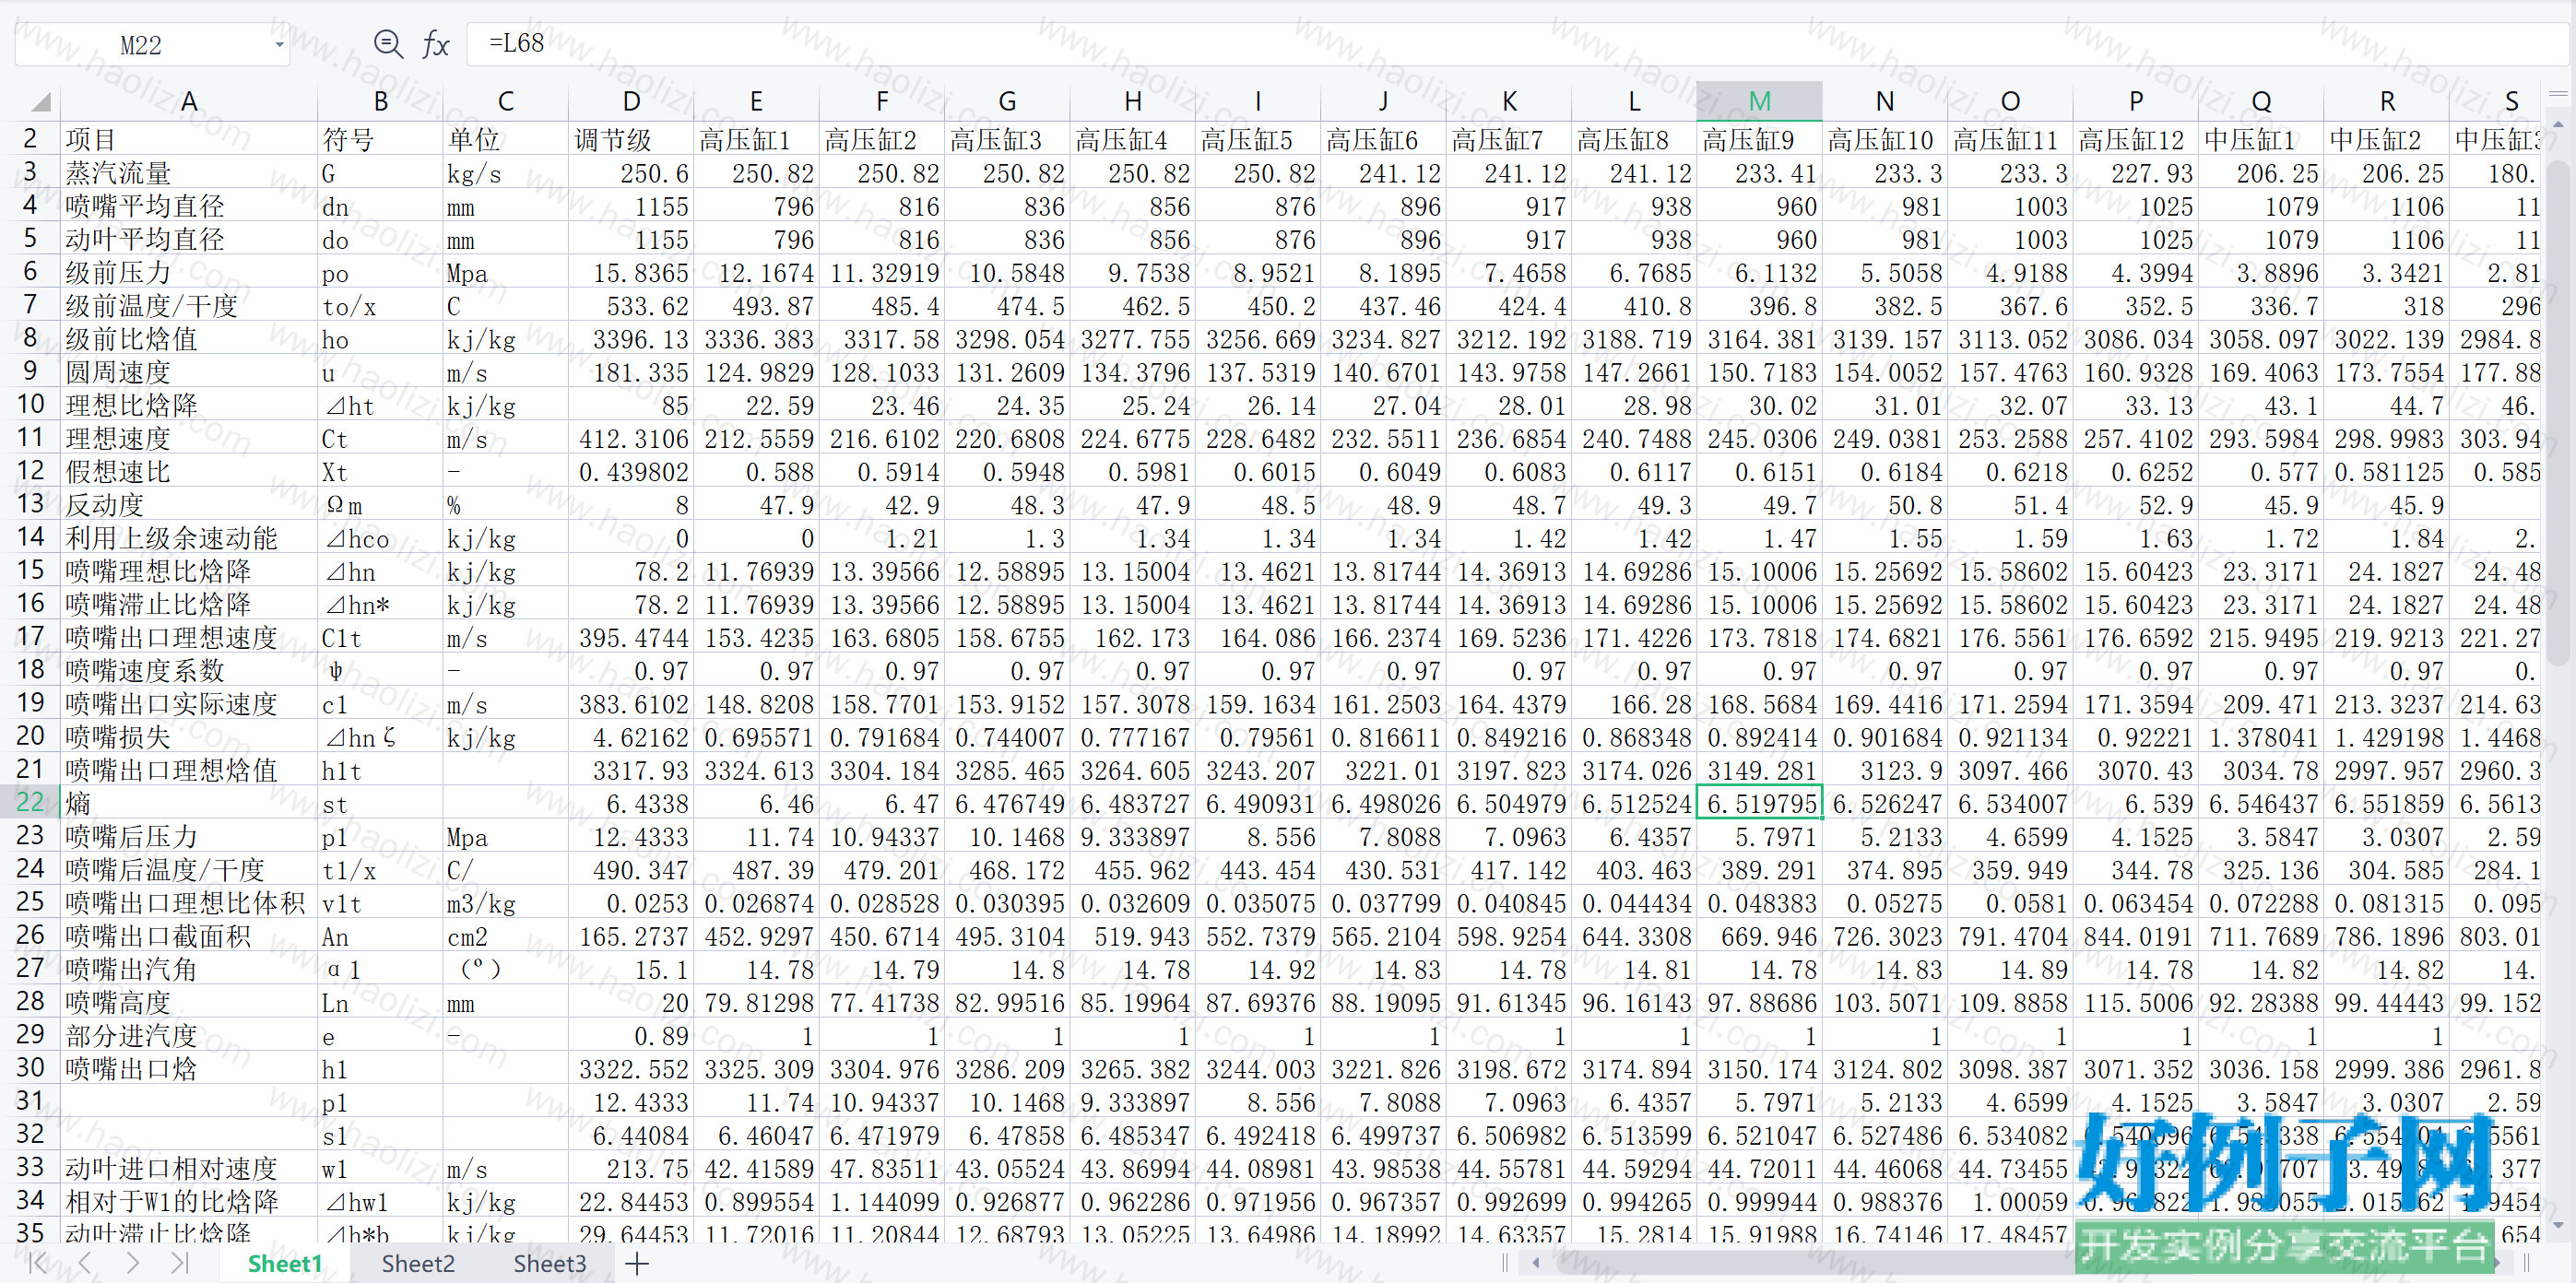Jump to first sheet with navigation arrow
This screenshot has height=1283, width=2576.
click(38, 1263)
